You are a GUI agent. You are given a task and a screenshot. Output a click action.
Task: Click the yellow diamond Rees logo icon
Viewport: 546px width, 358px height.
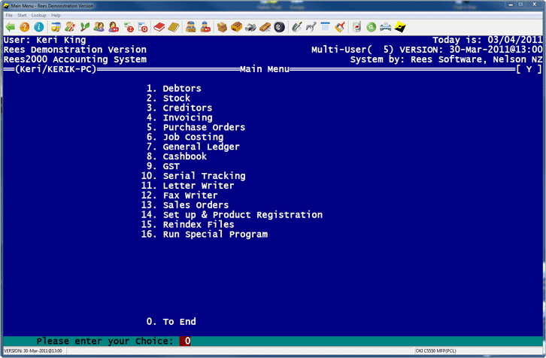click(x=401, y=27)
